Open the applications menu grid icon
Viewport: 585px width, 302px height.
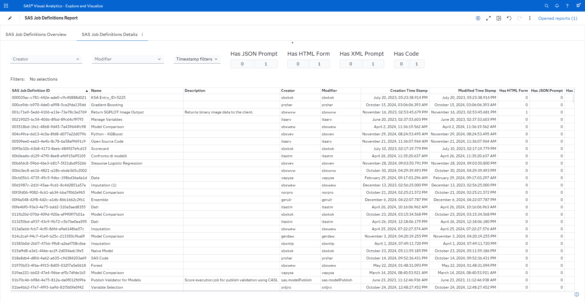6,6
